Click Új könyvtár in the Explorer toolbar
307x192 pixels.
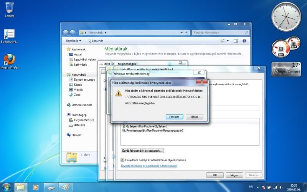click(96, 41)
